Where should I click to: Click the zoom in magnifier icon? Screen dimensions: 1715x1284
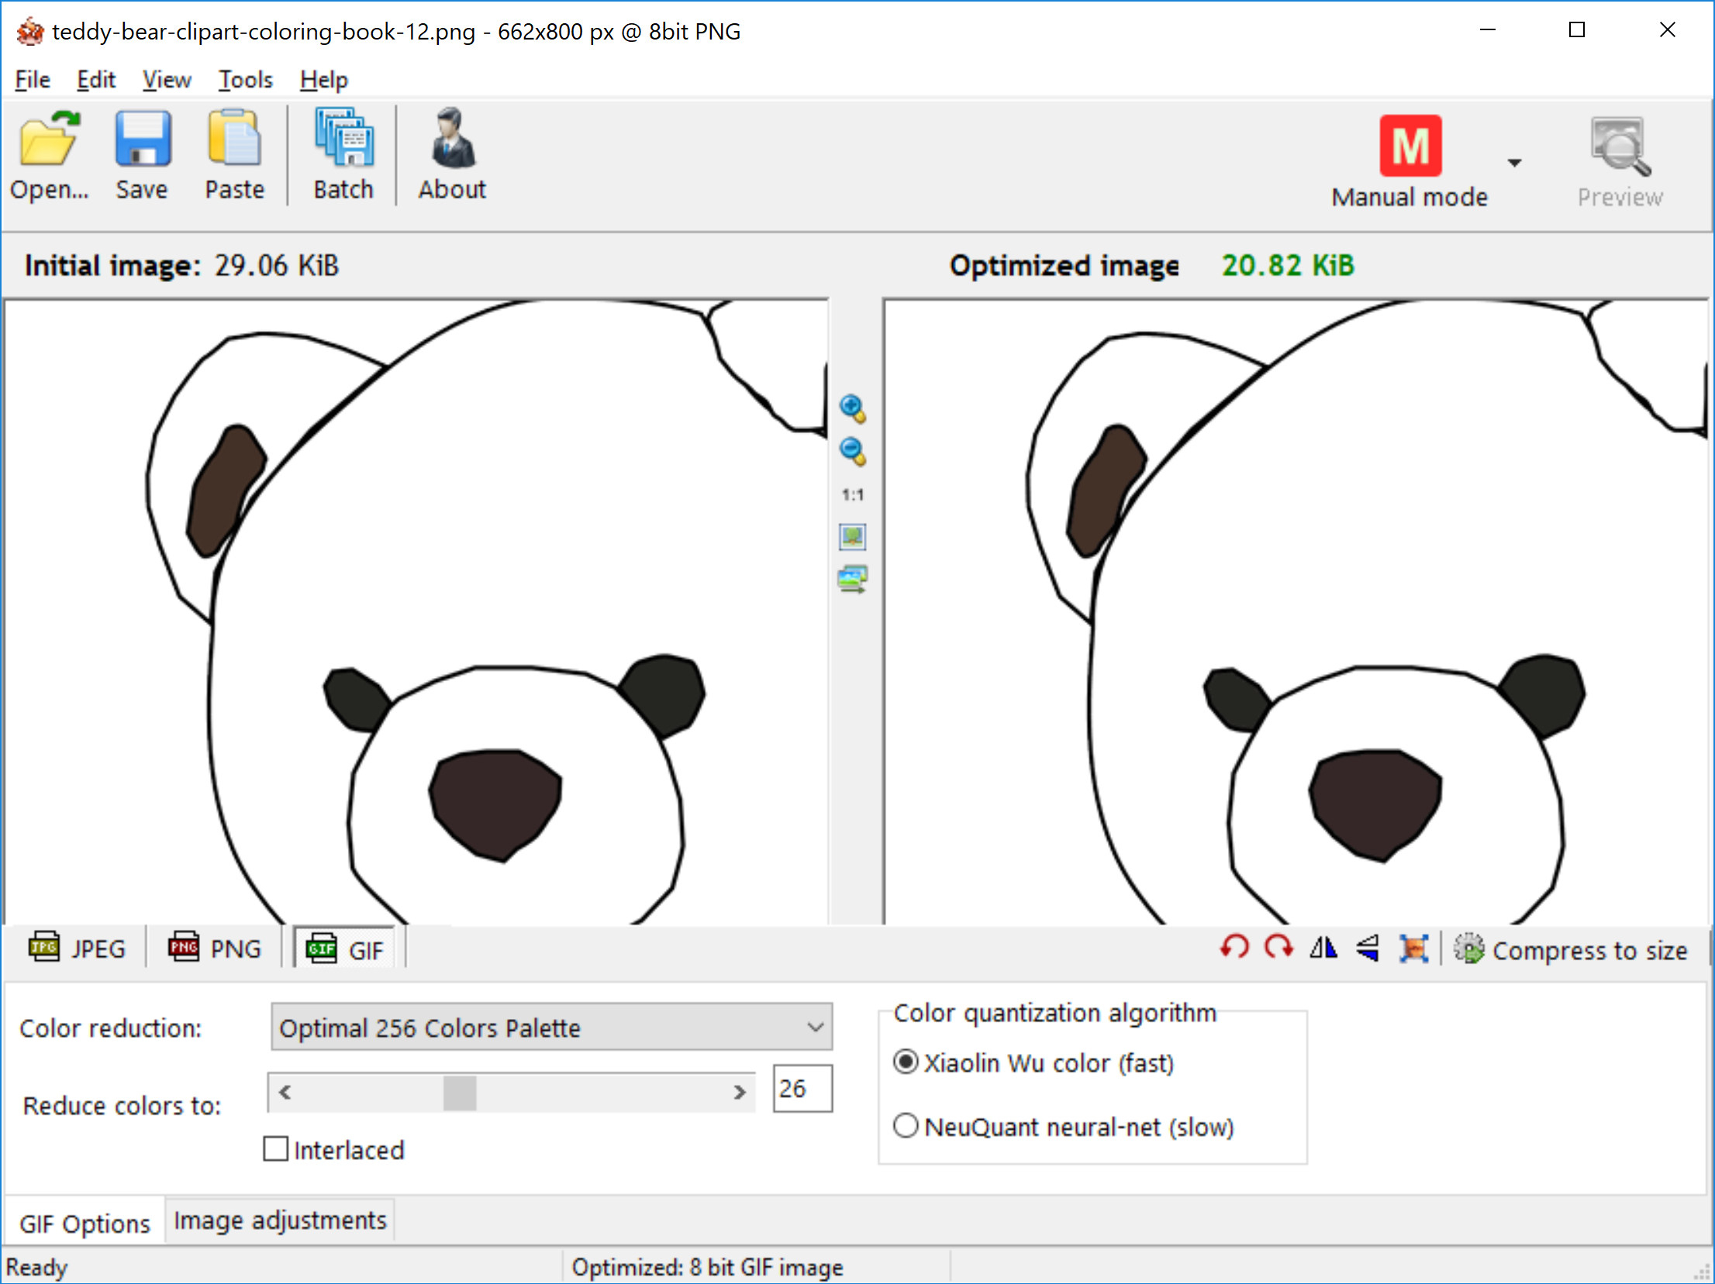coord(852,408)
